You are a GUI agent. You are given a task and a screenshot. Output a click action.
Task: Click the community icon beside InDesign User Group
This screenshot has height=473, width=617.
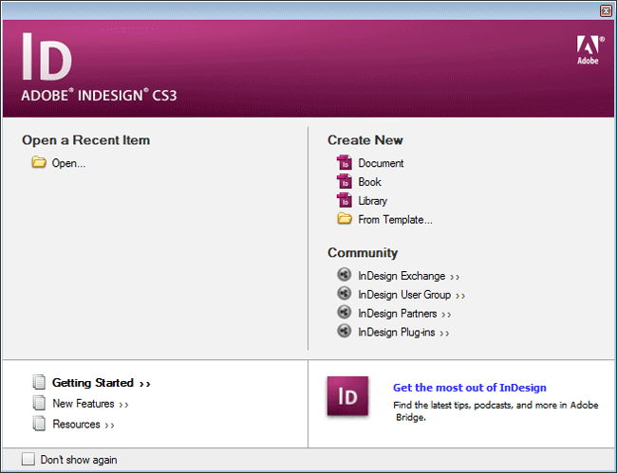(344, 293)
